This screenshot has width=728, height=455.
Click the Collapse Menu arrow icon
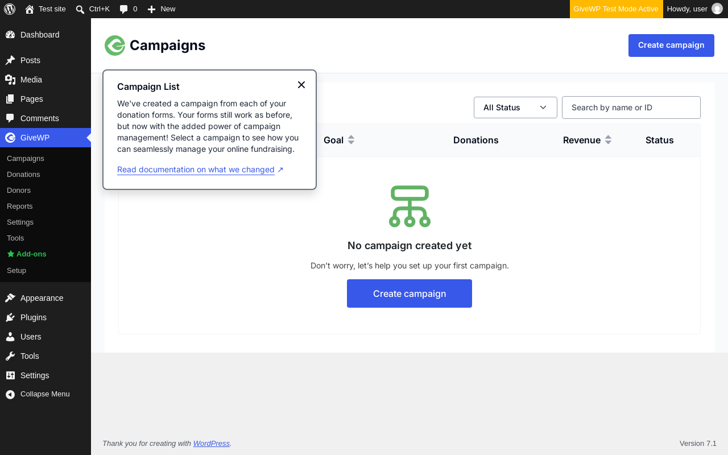10,394
